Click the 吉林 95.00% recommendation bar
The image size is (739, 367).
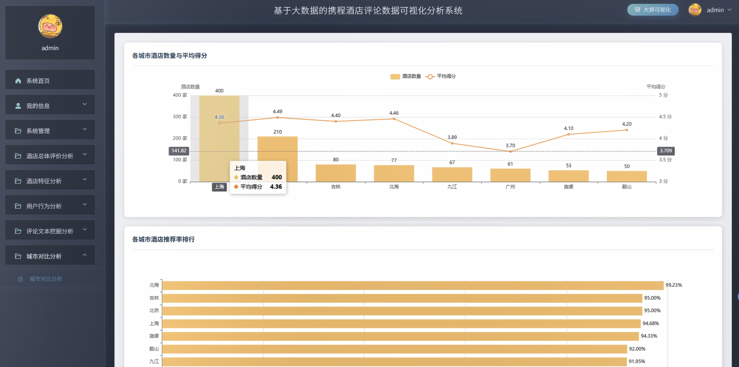402,298
